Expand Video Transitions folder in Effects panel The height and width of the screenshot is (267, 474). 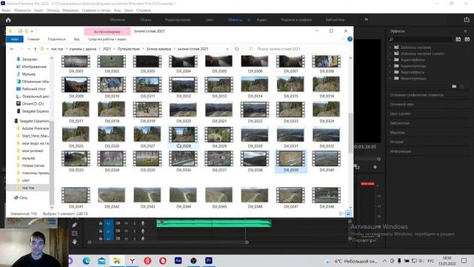coord(390,79)
